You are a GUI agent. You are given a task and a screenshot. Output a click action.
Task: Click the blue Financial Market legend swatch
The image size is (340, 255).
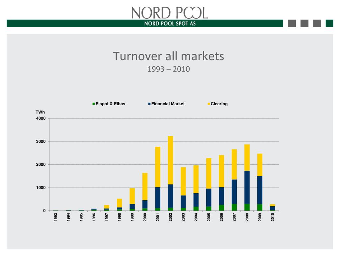click(149, 104)
